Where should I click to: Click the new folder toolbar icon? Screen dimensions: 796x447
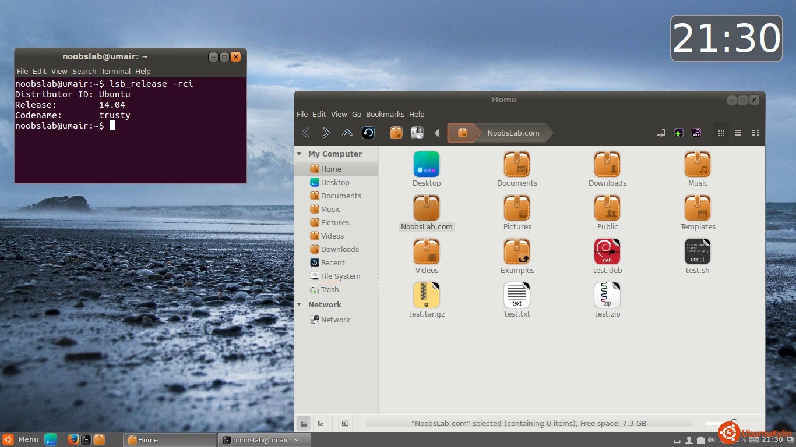point(678,133)
